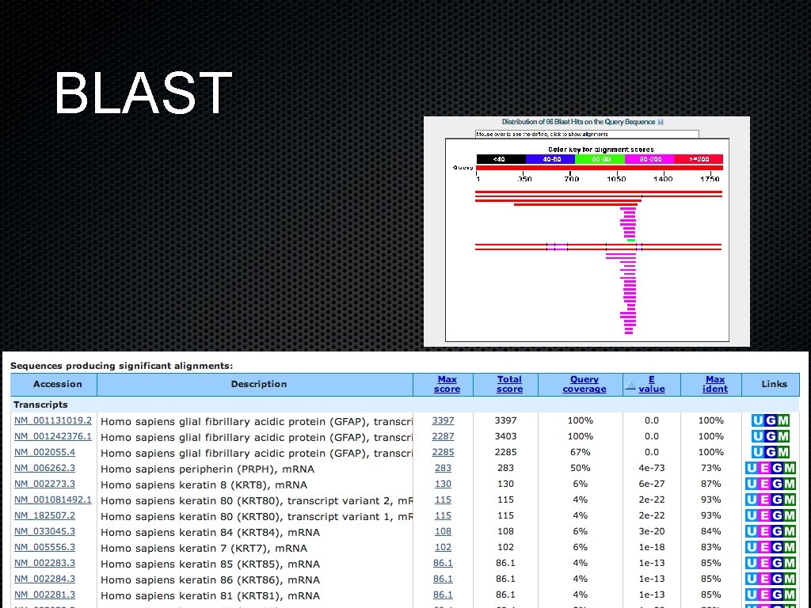This screenshot has width=811, height=608.
Task: Open accession NM_005556.3 for keratin 7
Action: (44, 547)
